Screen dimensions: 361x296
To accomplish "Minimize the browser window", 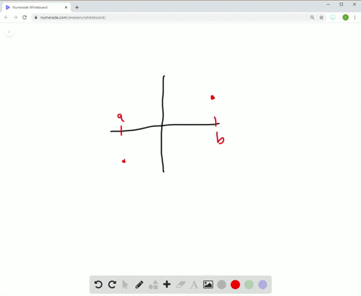I will pos(329,5).
